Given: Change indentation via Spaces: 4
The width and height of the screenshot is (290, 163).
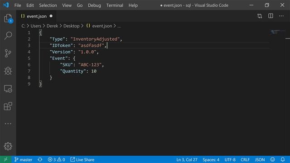Looking at the screenshot, I should click(x=211, y=159).
